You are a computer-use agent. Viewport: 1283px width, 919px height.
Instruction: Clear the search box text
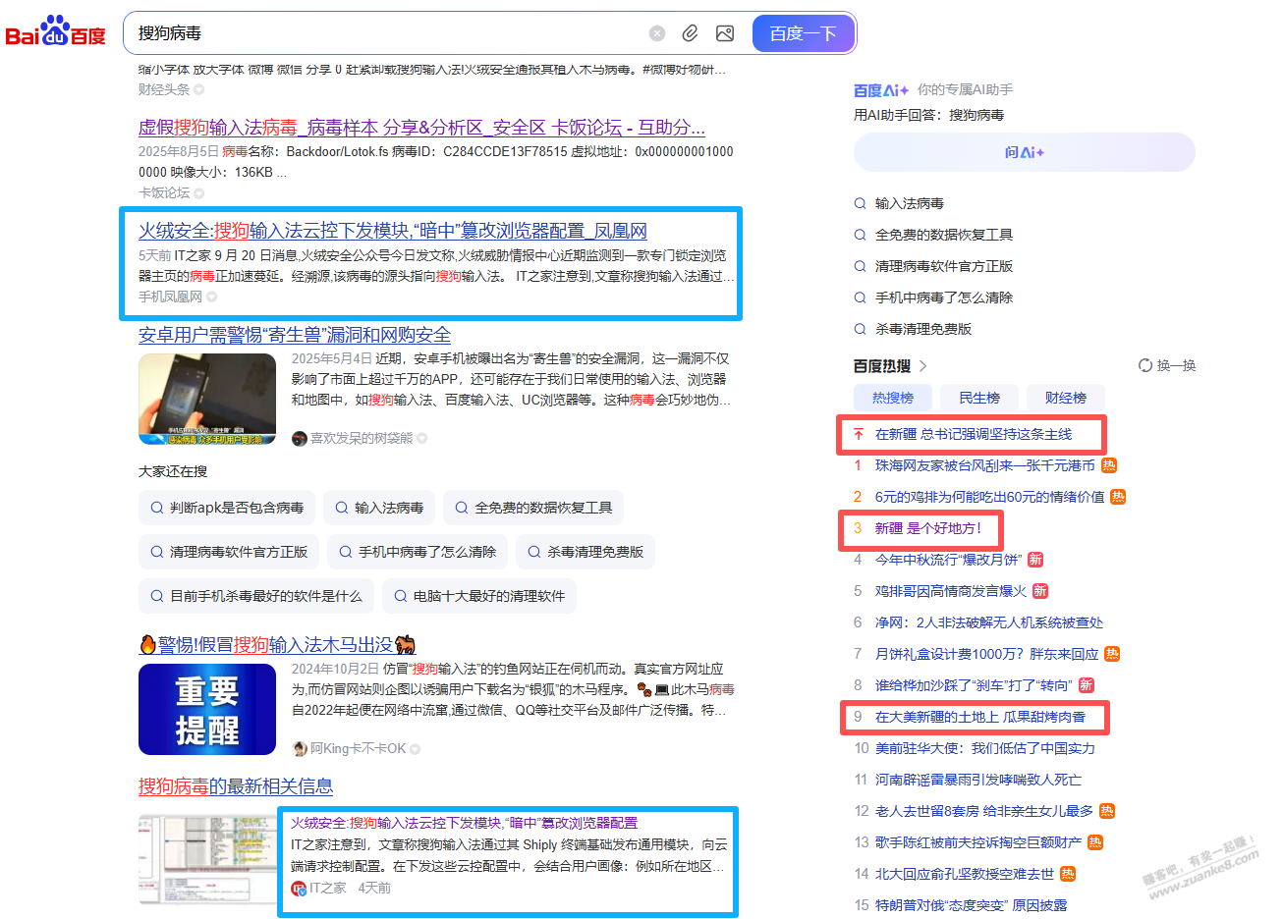tap(657, 33)
